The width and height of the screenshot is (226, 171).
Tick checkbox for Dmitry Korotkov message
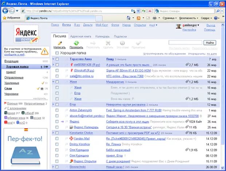click(x=57, y=144)
